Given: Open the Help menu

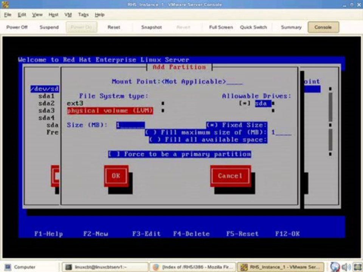Looking at the screenshot, I should tap(99, 15).
